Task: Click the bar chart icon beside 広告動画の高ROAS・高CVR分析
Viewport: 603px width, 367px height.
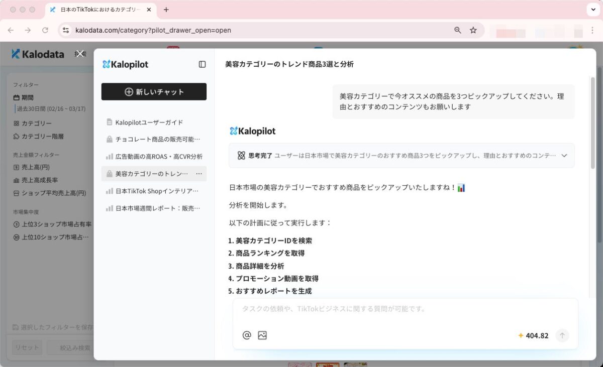Action: click(x=109, y=156)
